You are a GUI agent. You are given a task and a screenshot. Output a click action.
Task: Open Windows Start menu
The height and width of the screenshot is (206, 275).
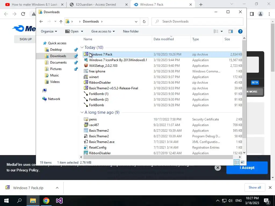tap(6, 201)
